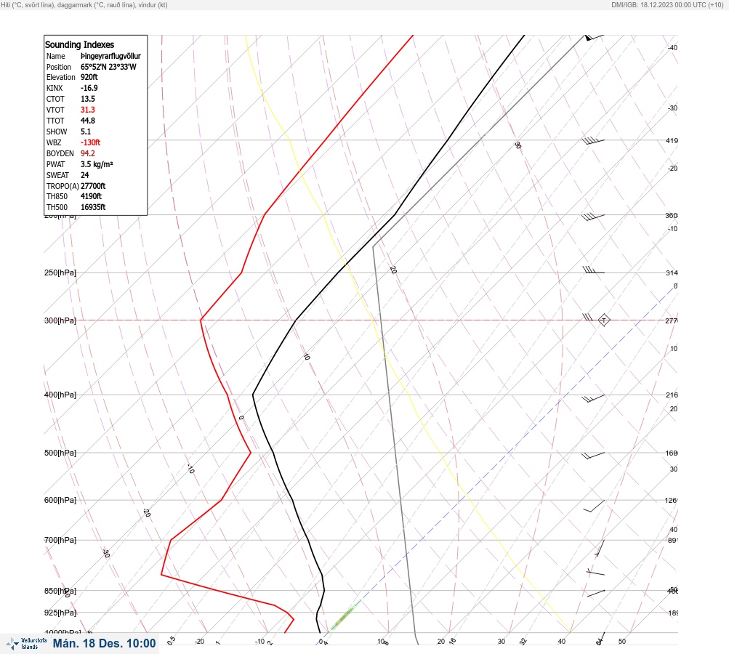Click the 500[hPa] pressure label
Viewport: 729px width, 654px height.
[60, 453]
